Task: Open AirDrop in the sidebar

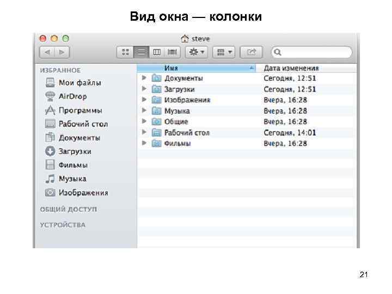Action: pyautogui.click(x=72, y=96)
